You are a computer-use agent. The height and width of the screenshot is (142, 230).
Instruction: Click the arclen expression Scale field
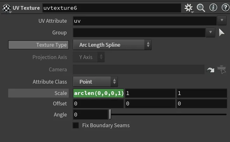[x=98, y=93]
